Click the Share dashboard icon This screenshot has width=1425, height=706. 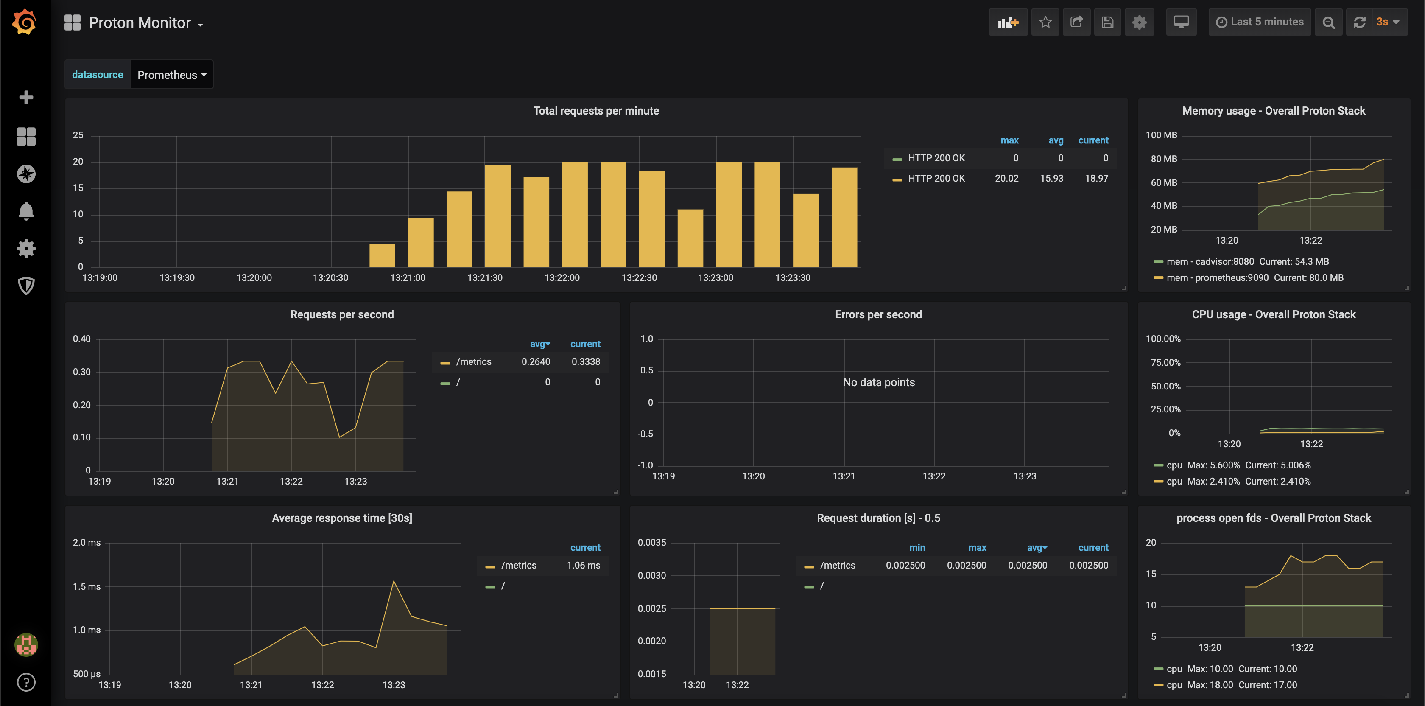click(x=1075, y=22)
